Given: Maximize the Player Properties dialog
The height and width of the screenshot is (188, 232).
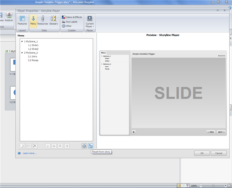Looking at the screenshot, I should tap(218, 11).
